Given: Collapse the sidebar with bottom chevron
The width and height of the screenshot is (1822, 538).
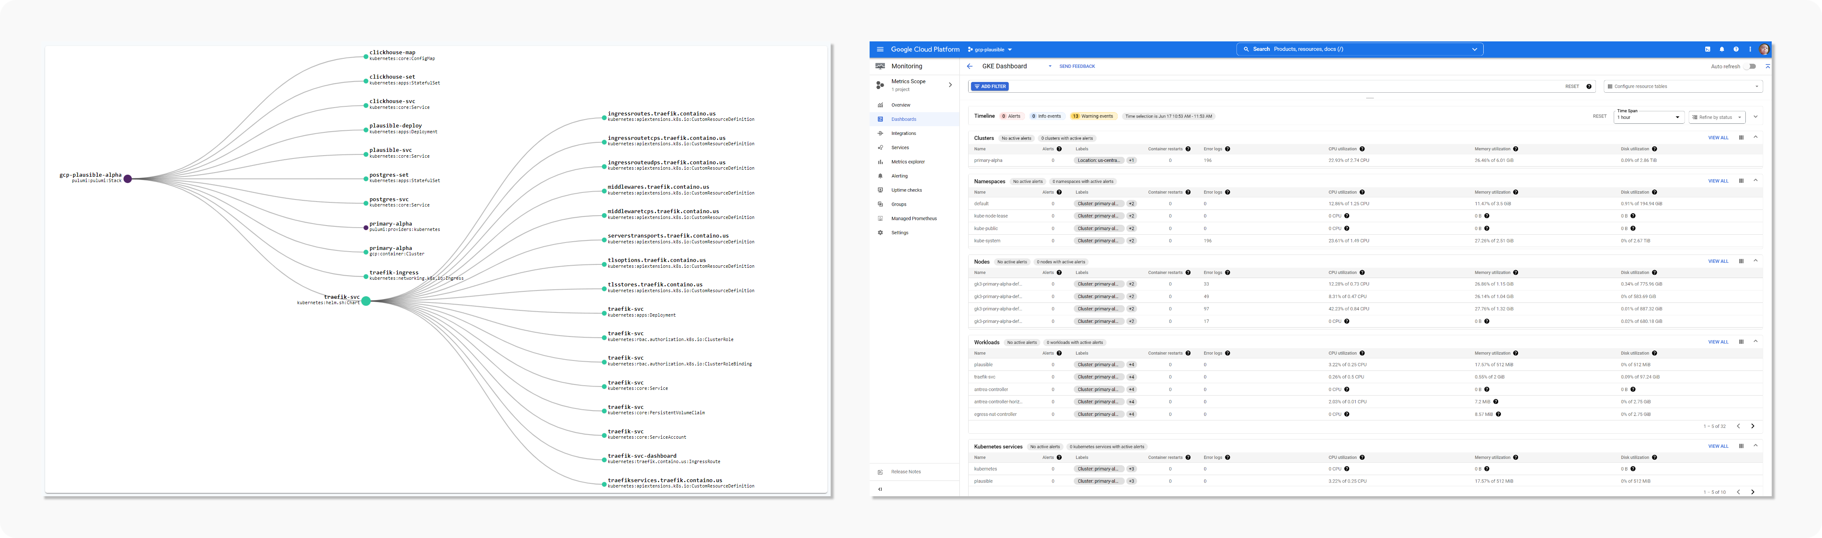Looking at the screenshot, I should (x=880, y=489).
